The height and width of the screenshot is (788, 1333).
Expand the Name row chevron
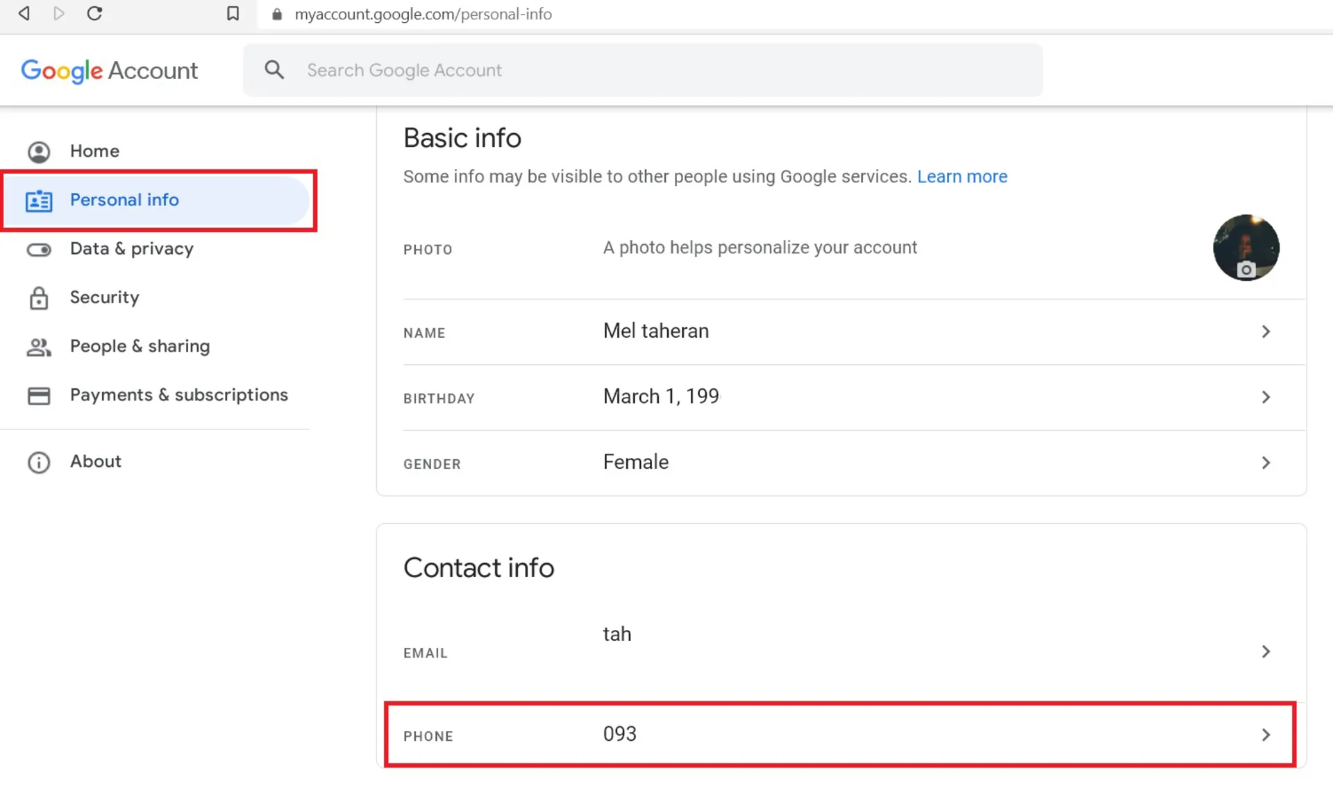(x=1266, y=332)
